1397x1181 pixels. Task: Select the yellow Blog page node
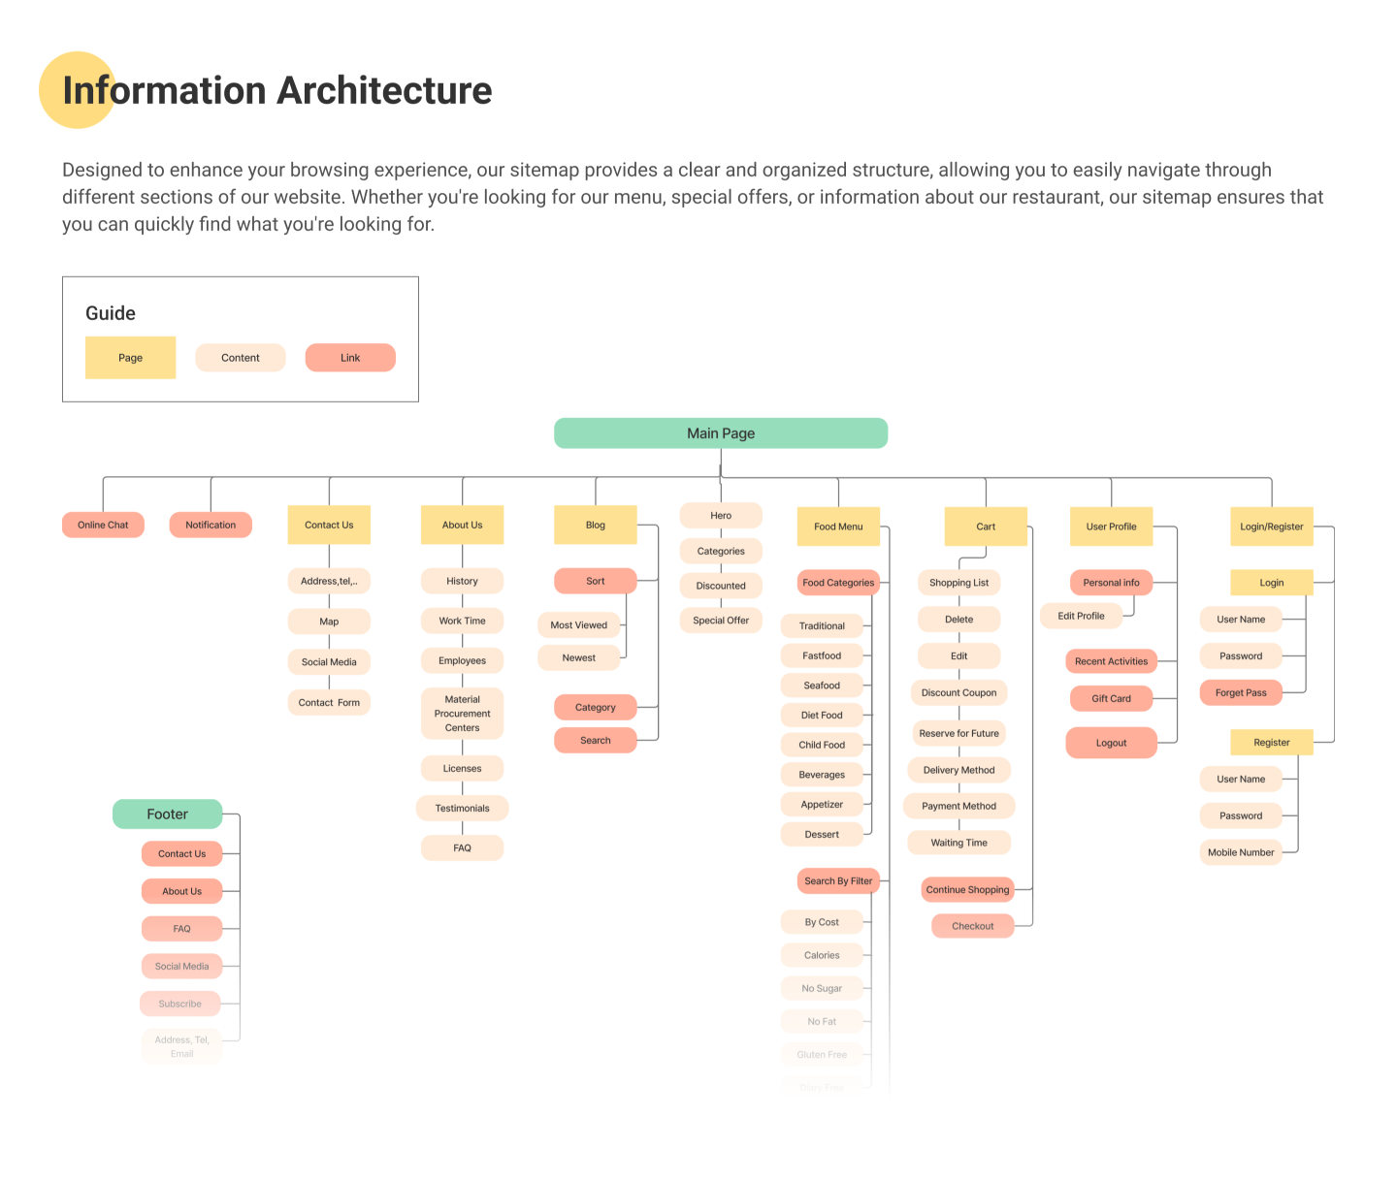pyautogui.click(x=595, y=525)
